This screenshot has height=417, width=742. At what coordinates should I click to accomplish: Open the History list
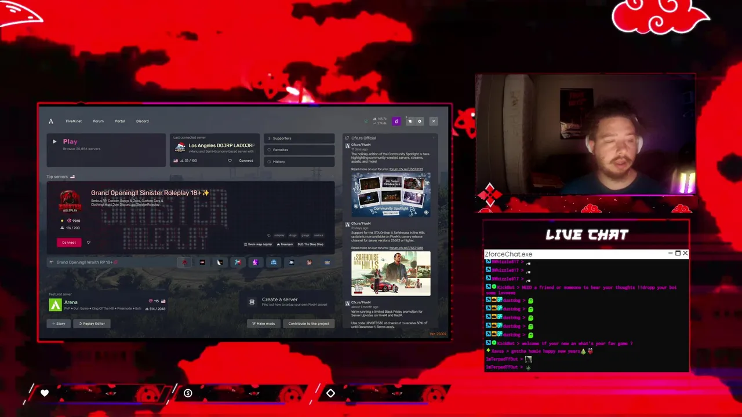[299, 162]
